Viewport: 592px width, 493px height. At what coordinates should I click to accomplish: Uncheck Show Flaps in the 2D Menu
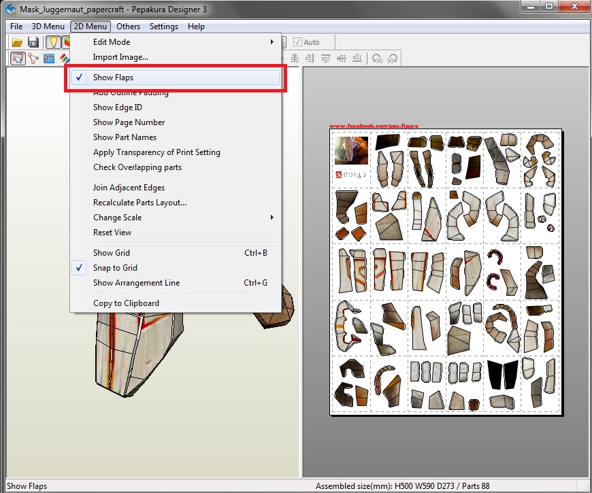176,78
